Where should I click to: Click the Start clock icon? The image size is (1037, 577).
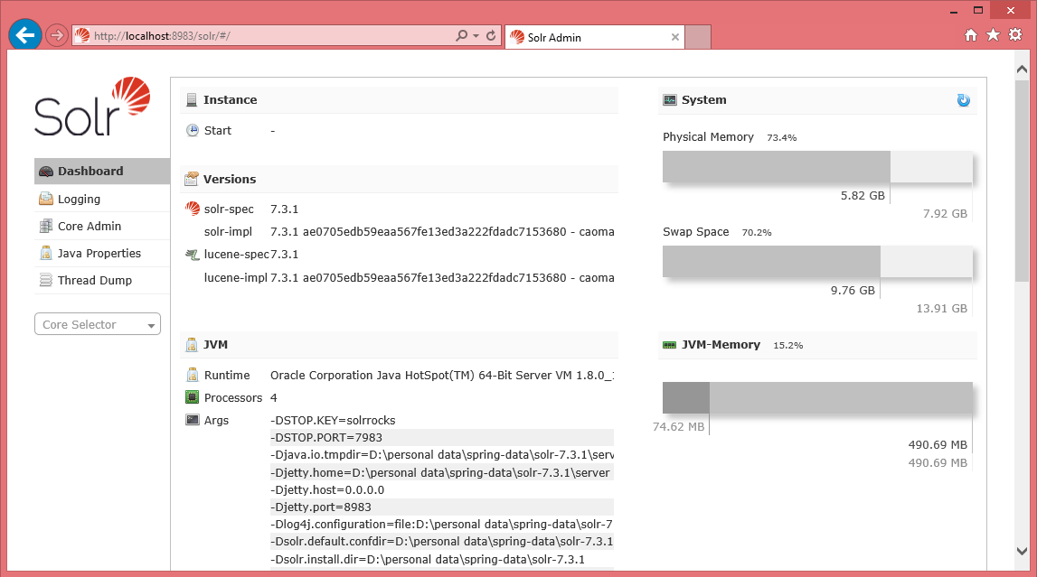click(192, 130)
